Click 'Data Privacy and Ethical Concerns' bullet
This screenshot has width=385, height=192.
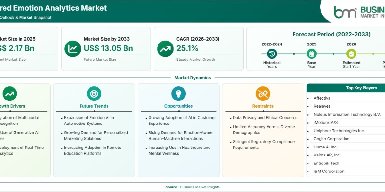[265, 118]
